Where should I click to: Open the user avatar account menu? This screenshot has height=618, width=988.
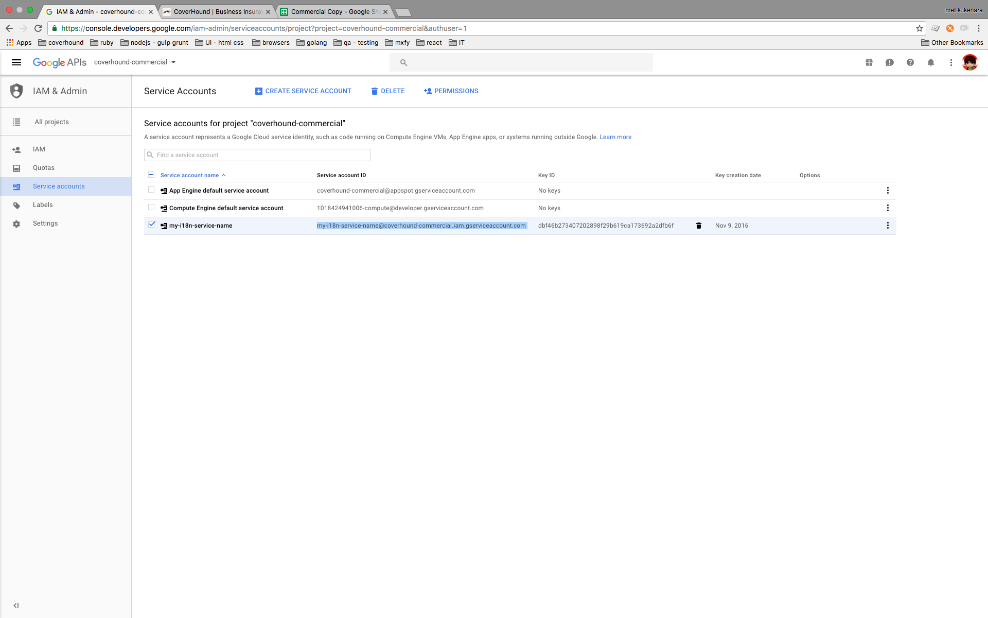[x=969, y=62]
